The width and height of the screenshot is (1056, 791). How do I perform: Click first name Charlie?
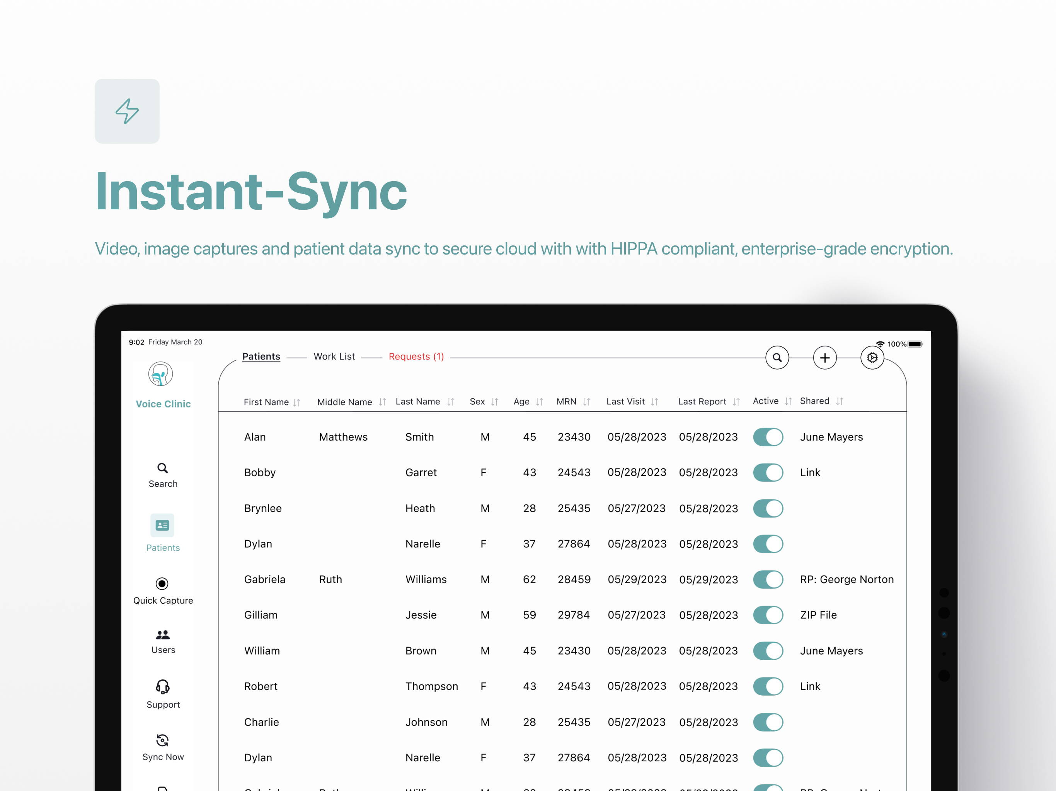[x=261, y=722]
